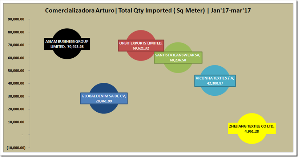Click the SANTISTA JEANSWEAR SA data label
This screenshot has width=298, height=157.
click(x=178, y=57)
